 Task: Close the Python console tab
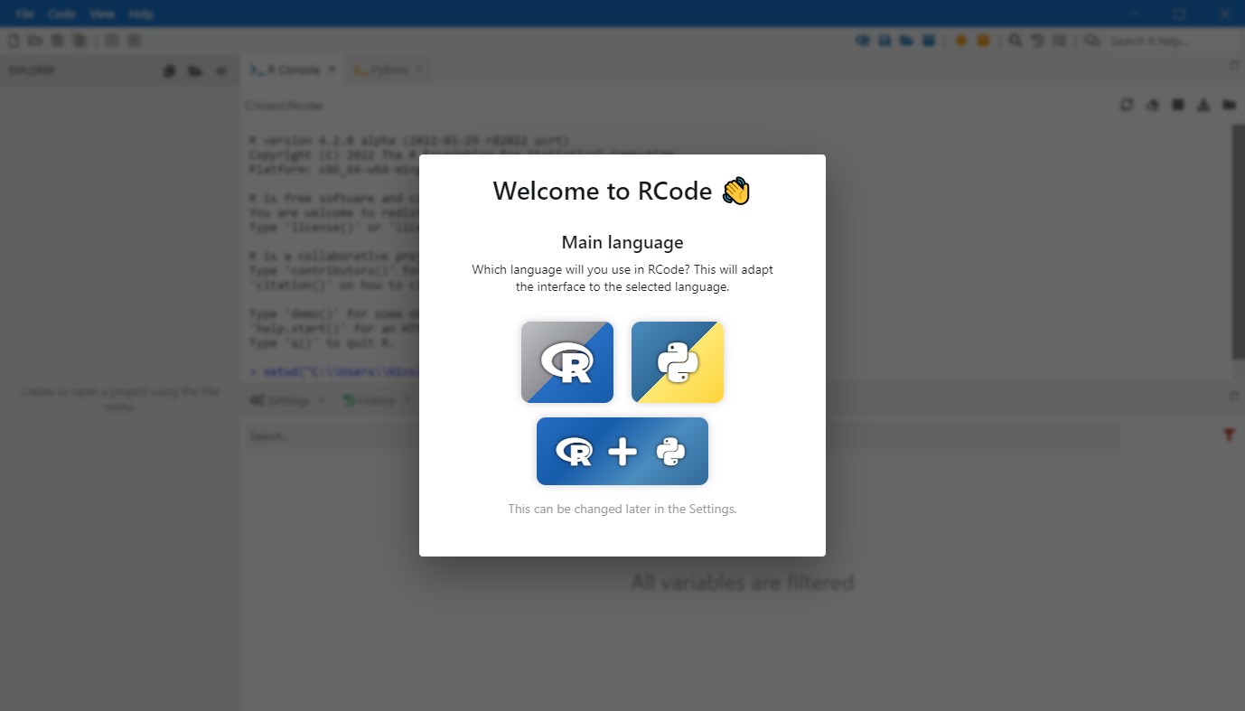point(419,70)
